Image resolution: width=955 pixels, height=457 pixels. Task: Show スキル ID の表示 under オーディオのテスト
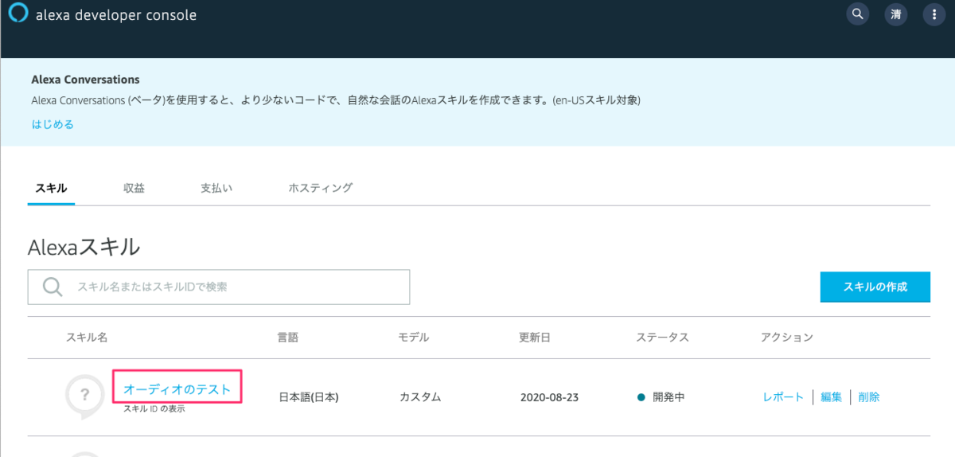pos(154,409)
